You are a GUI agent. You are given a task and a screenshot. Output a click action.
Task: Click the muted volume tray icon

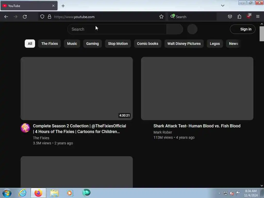click(x=232, y=193)
